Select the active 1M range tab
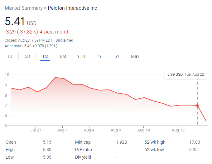 pos(45,56)
